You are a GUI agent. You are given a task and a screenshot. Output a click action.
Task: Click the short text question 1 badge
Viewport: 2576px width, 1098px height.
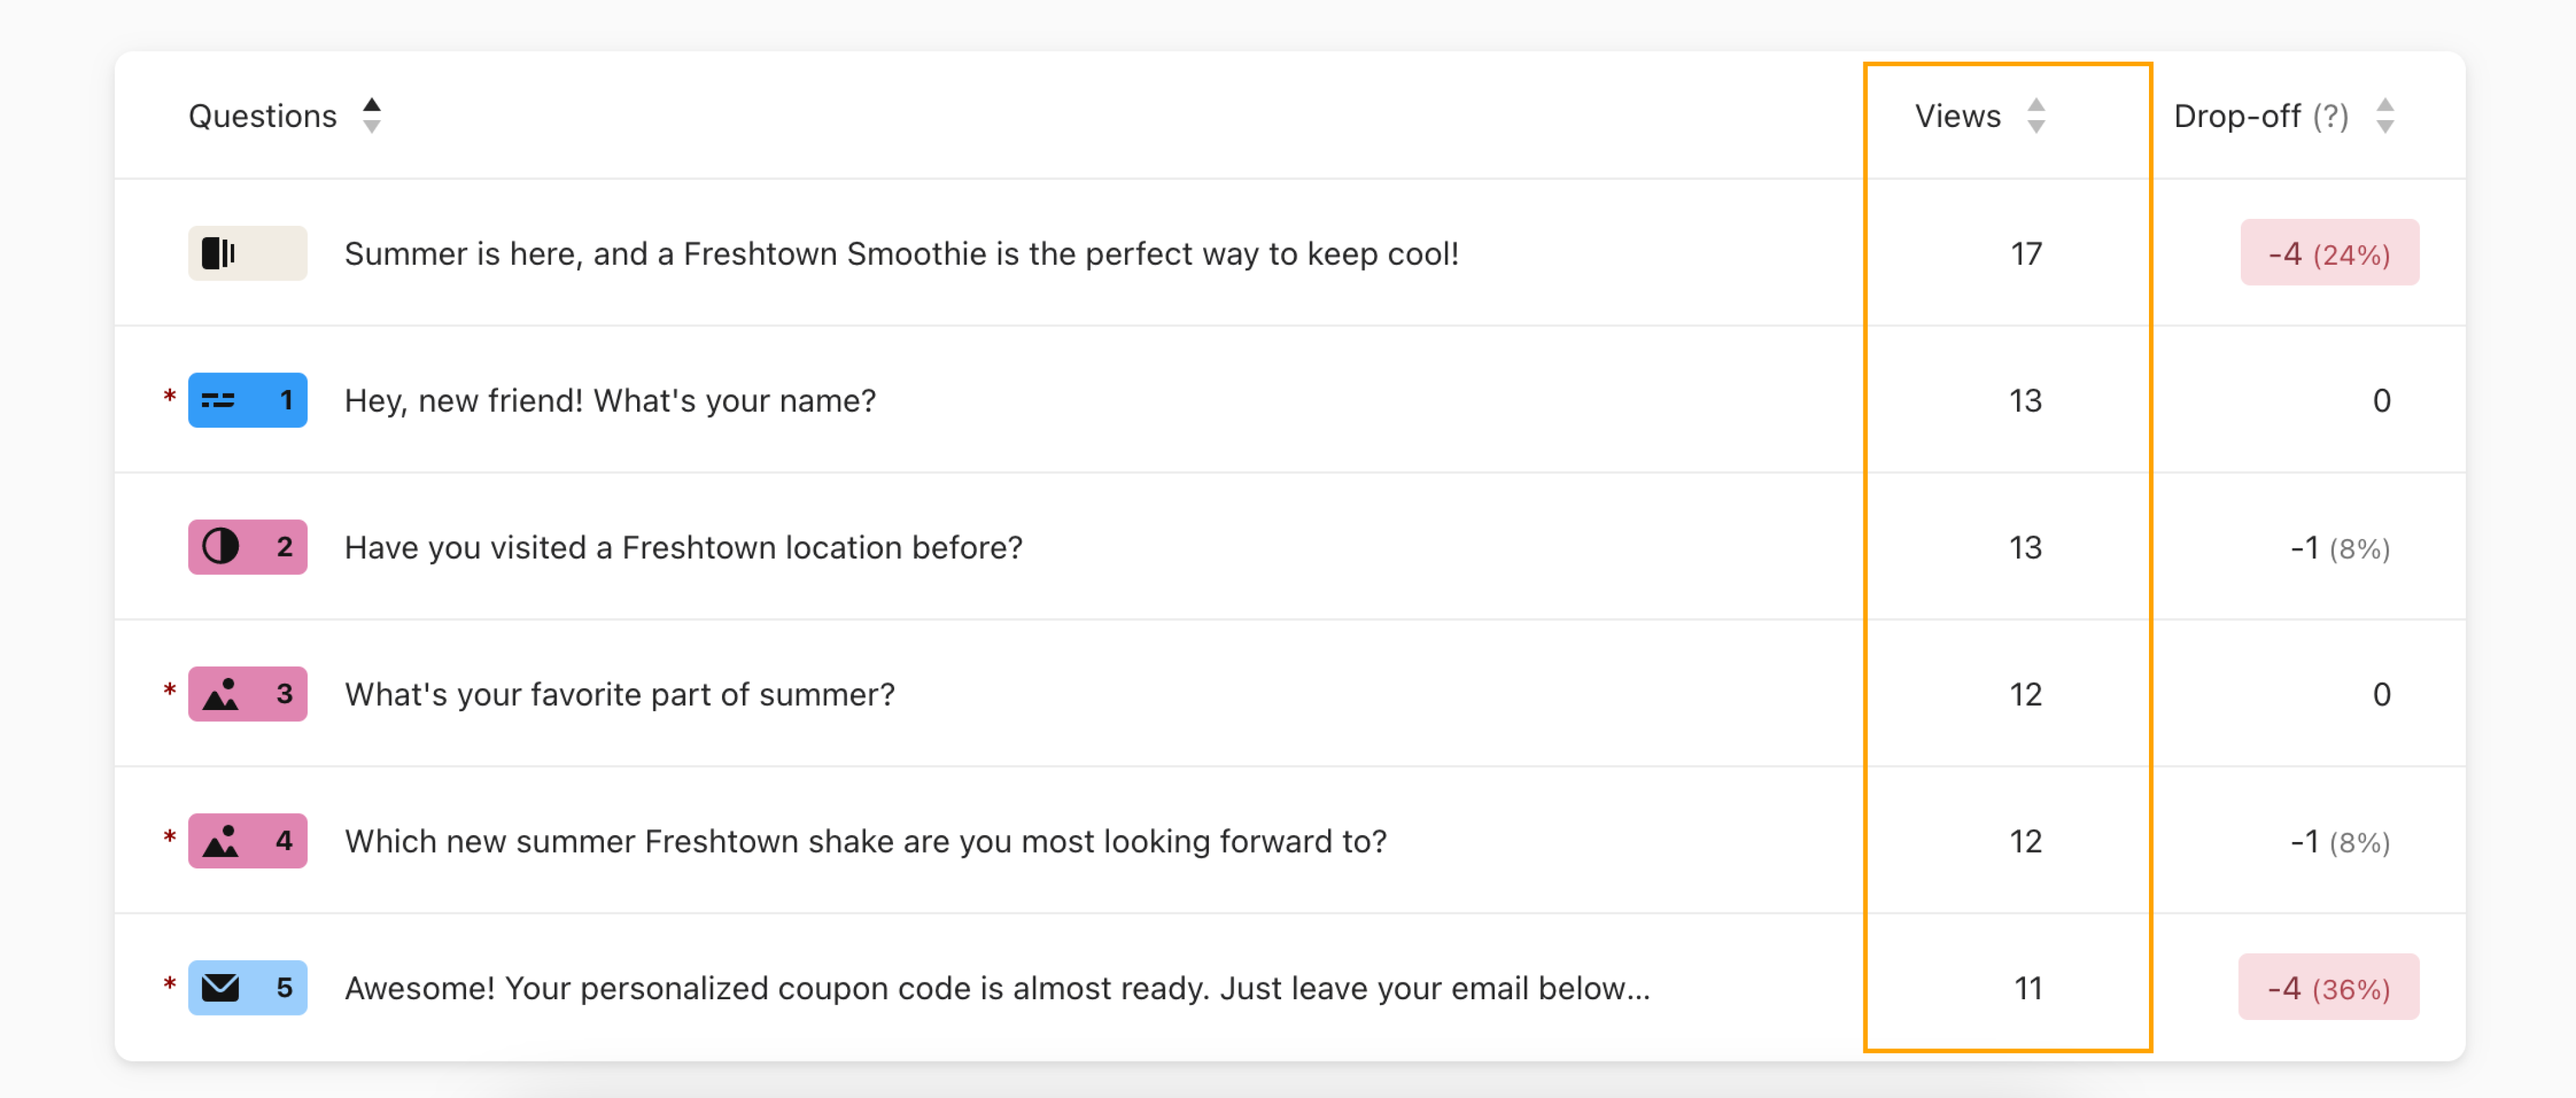(x=247, y=400)
